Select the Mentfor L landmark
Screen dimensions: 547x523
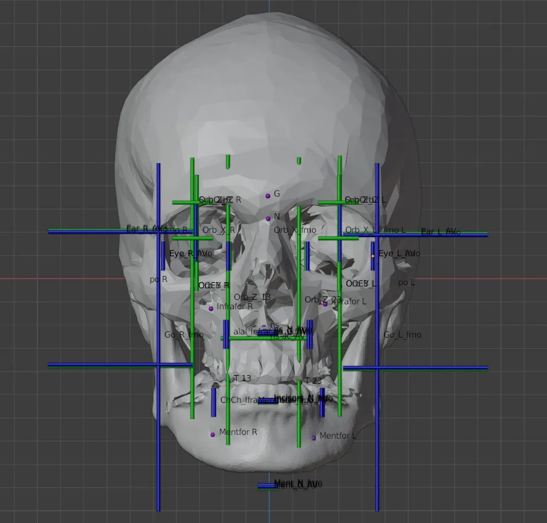point(314,437)
